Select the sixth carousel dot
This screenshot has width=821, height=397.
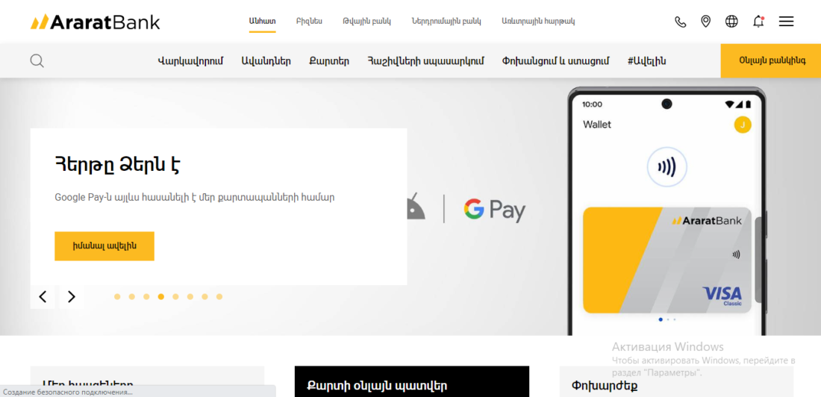(x=190, y=297)
